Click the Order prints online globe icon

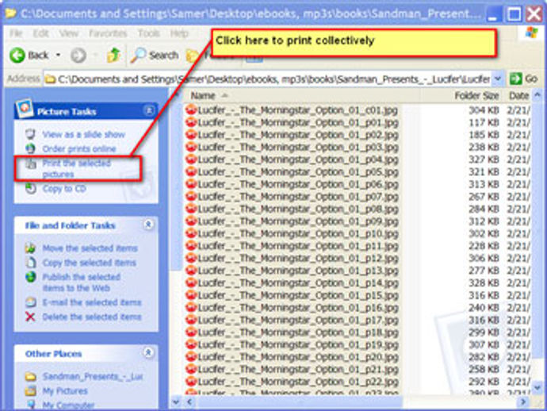click(x=31, y=148)
